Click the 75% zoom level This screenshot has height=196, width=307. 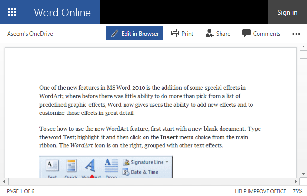coord(298,191)
